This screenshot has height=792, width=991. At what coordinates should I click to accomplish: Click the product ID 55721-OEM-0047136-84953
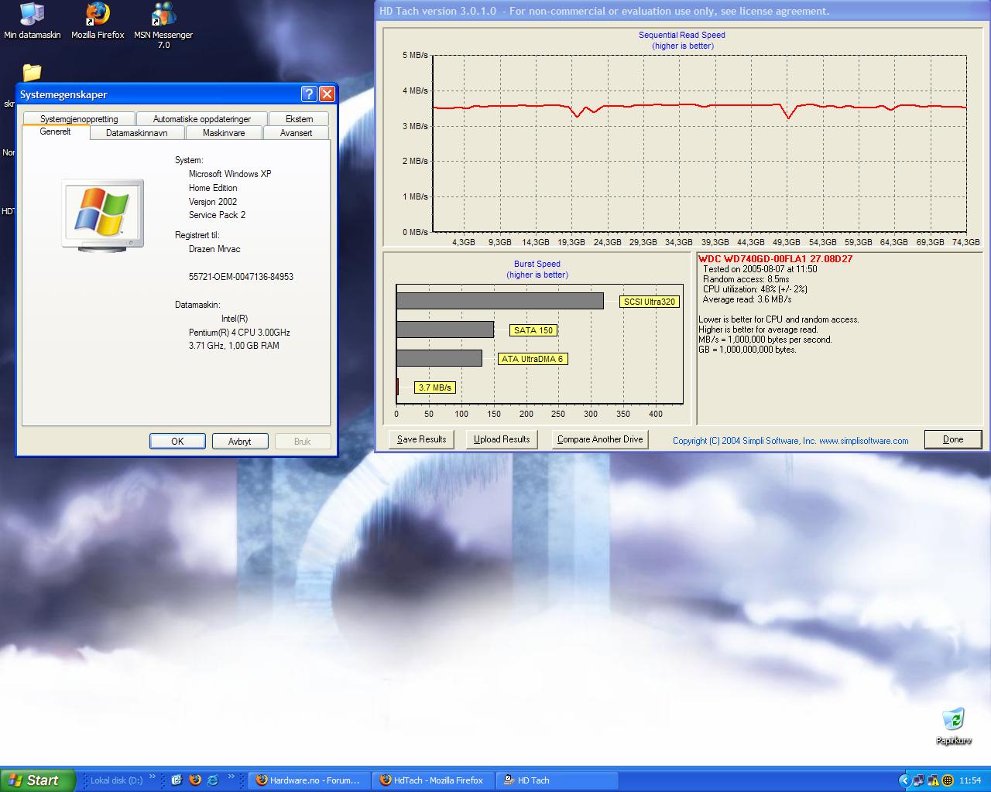pos(241,277)
